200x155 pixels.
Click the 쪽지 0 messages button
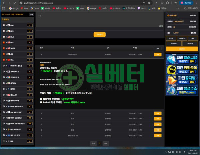tap(171, 38)
